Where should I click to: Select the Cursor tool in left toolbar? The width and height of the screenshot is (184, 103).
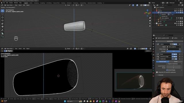3,14
